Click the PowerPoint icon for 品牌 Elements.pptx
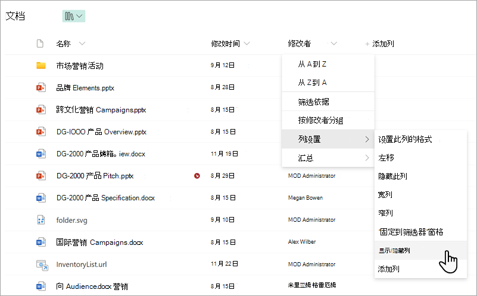Screen dimensions: 477x296 (41, 88)
